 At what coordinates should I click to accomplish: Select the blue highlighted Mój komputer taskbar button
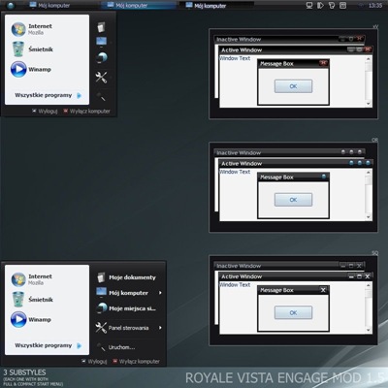[x=139, y=5]
